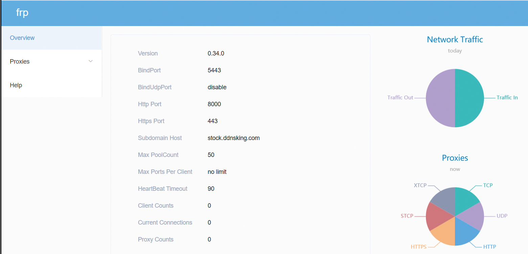Click the TCP slice in Proxies chart
This screenshot has width=528, height=254.
[465, 200]
